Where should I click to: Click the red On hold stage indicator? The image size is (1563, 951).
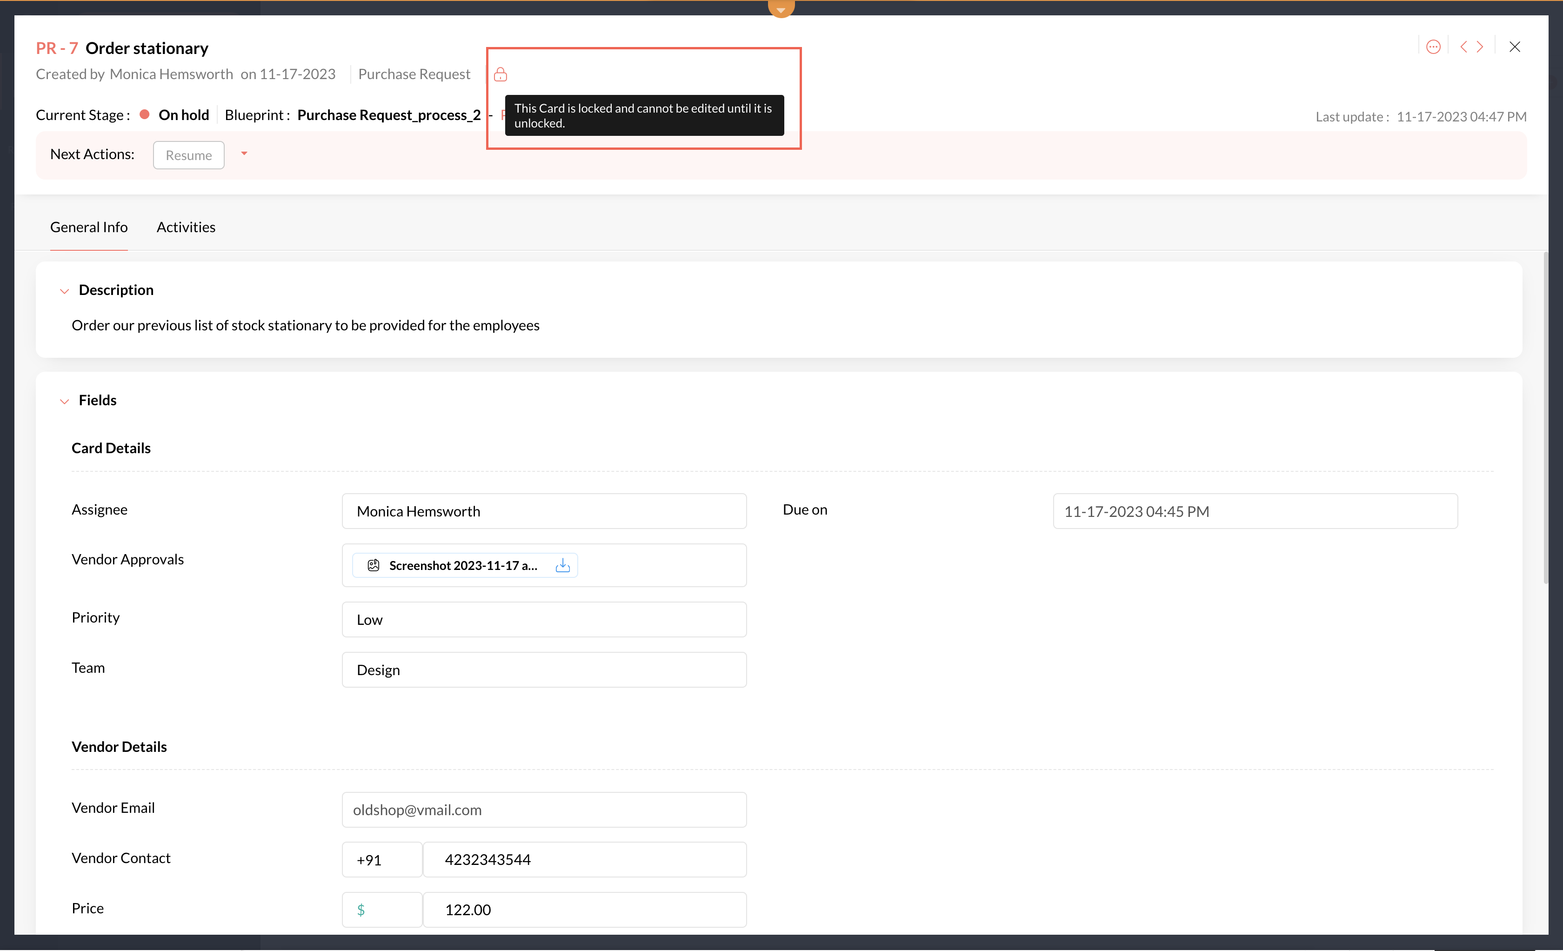pyautogui.click(x=145, y=115)
